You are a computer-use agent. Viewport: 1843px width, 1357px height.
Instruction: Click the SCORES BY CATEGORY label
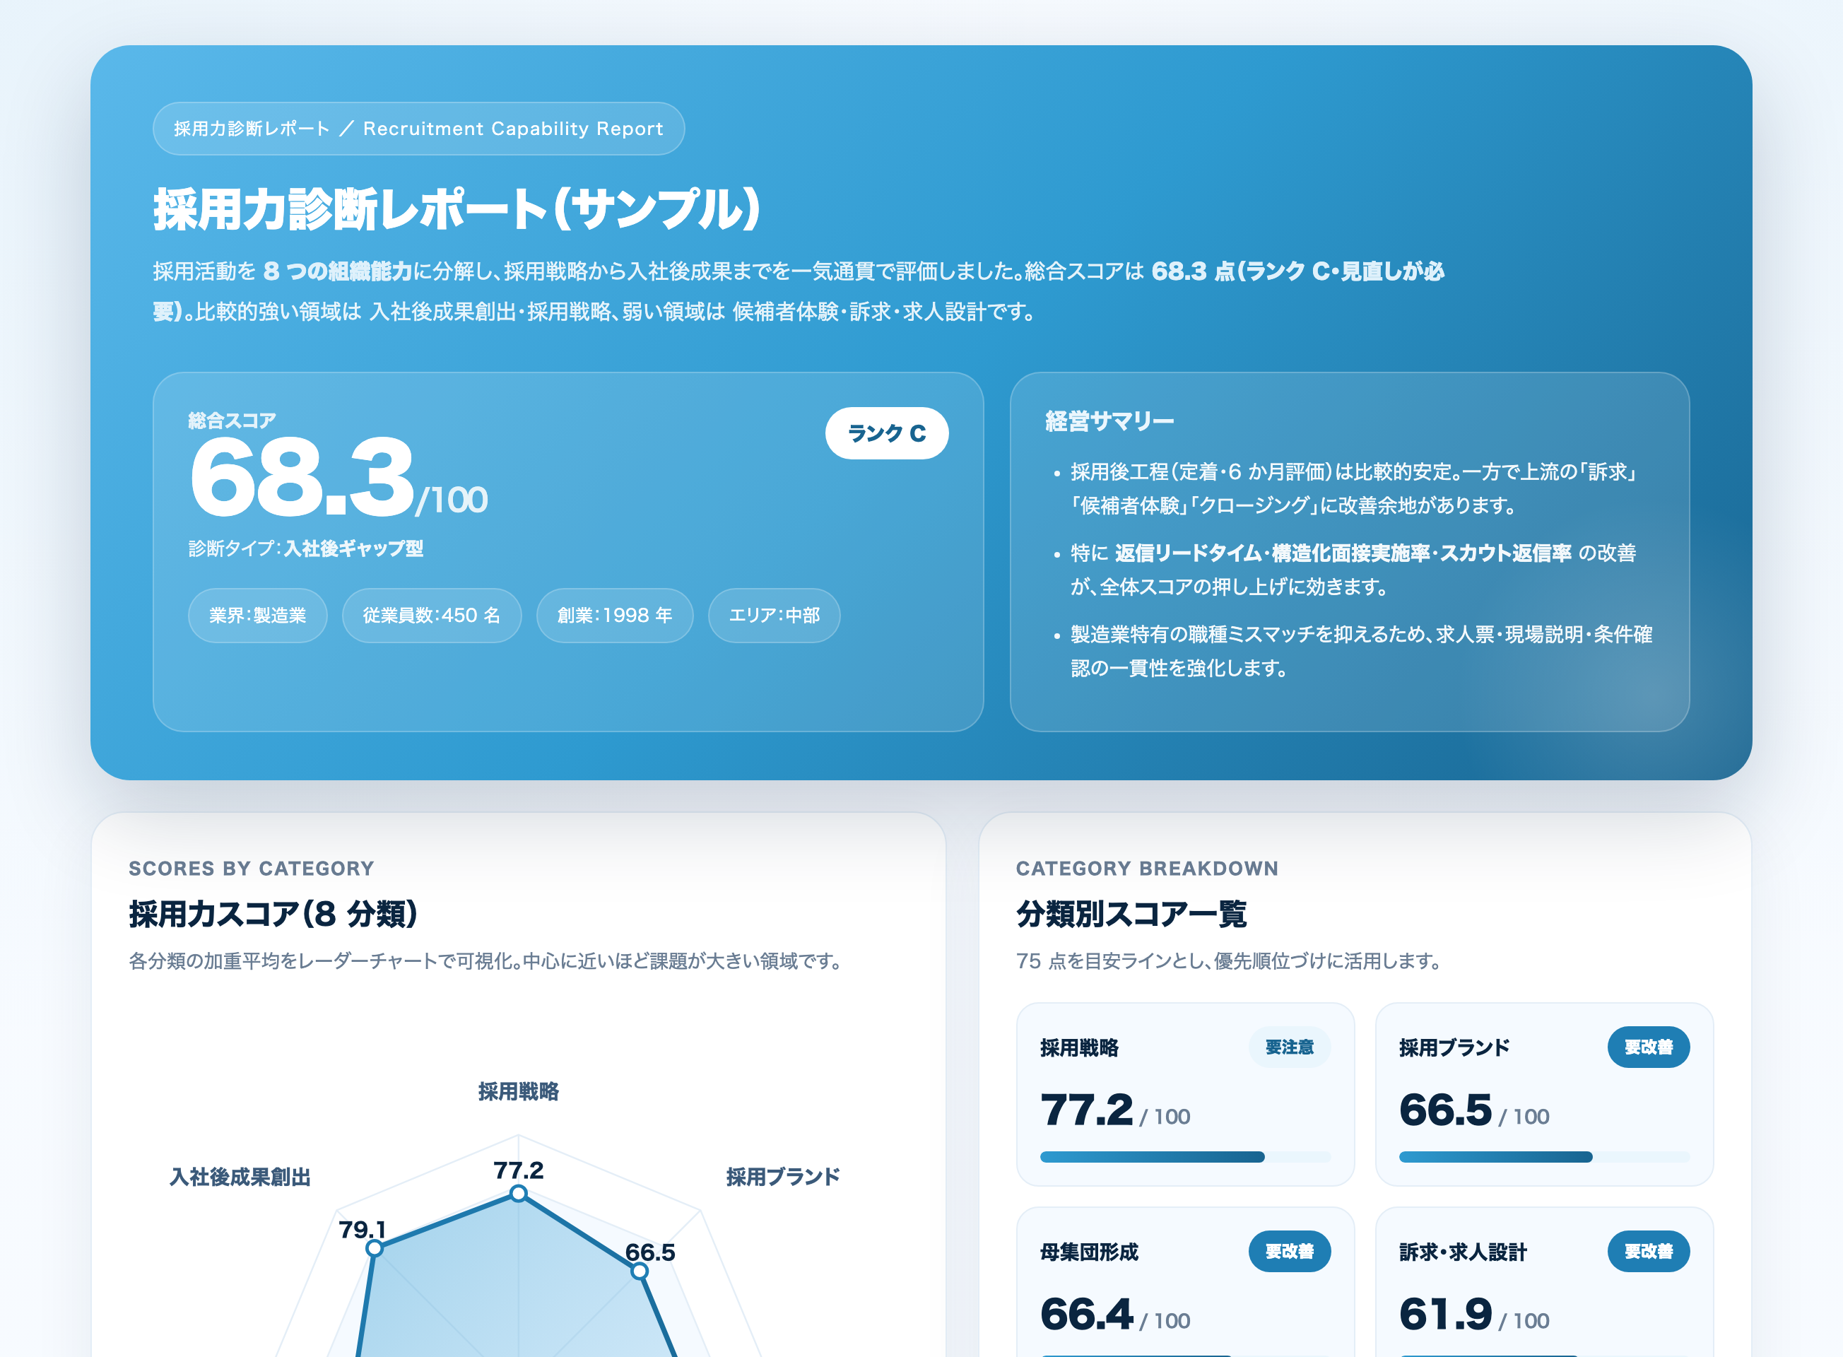[x=252, y=868]
